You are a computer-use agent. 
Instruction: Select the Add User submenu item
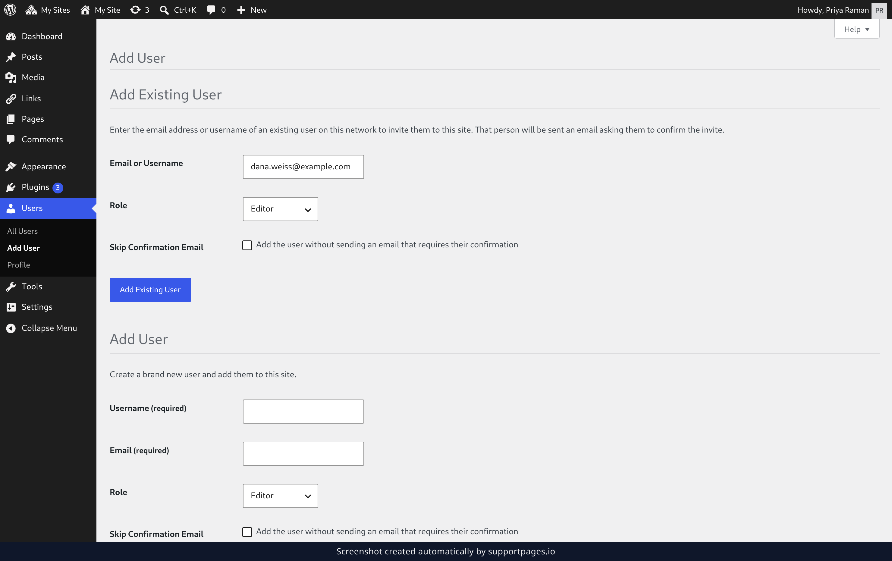[x=23, y=248]
